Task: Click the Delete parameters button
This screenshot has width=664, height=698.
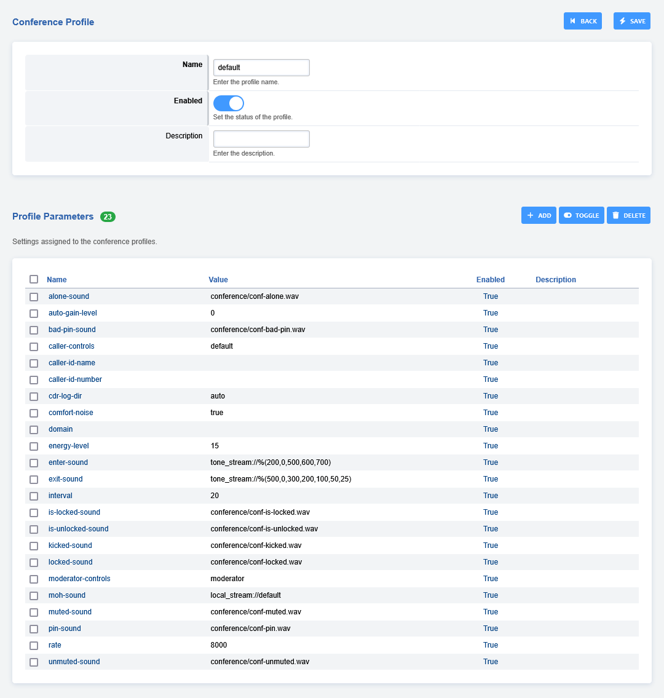Action: point(628,215)
